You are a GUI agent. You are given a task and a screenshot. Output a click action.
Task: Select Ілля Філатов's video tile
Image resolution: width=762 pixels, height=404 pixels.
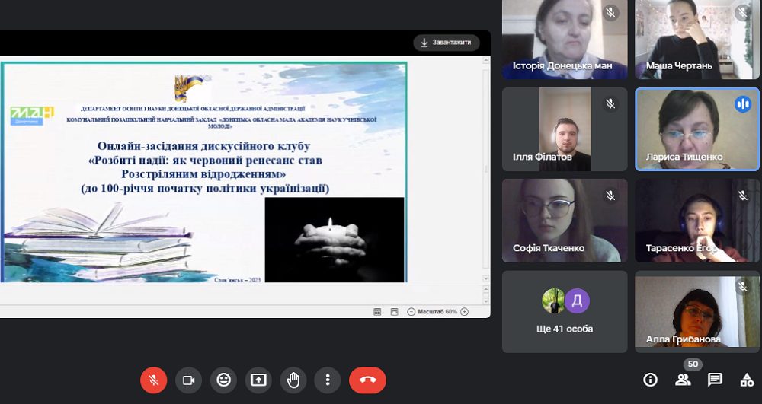[565, 129]
